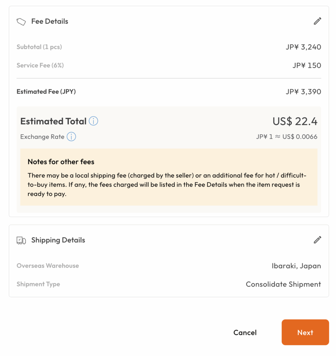Image resolution: width=336 pixels, height=356 pixels.
Task: Click the Fee Details edit pencil icon
Action: [317, 21]
